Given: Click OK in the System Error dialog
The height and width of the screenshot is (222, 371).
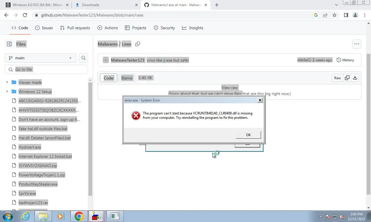Looking at the screenshot, I should click(248, 135).
